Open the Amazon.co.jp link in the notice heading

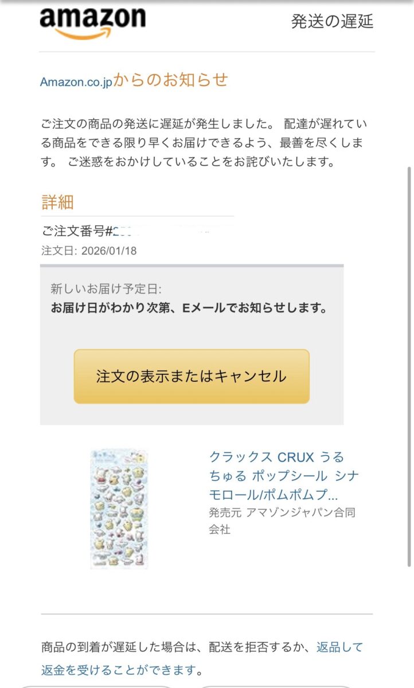click(75, 82)
